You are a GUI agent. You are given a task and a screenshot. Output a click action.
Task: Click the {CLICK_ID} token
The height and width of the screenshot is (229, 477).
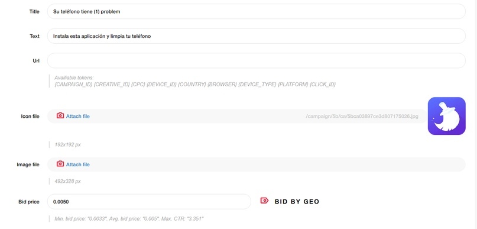pyautogui.click(x=323, y=85)
